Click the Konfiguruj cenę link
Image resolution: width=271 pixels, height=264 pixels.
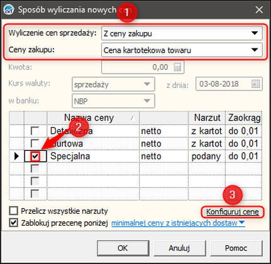coord(233,212)
